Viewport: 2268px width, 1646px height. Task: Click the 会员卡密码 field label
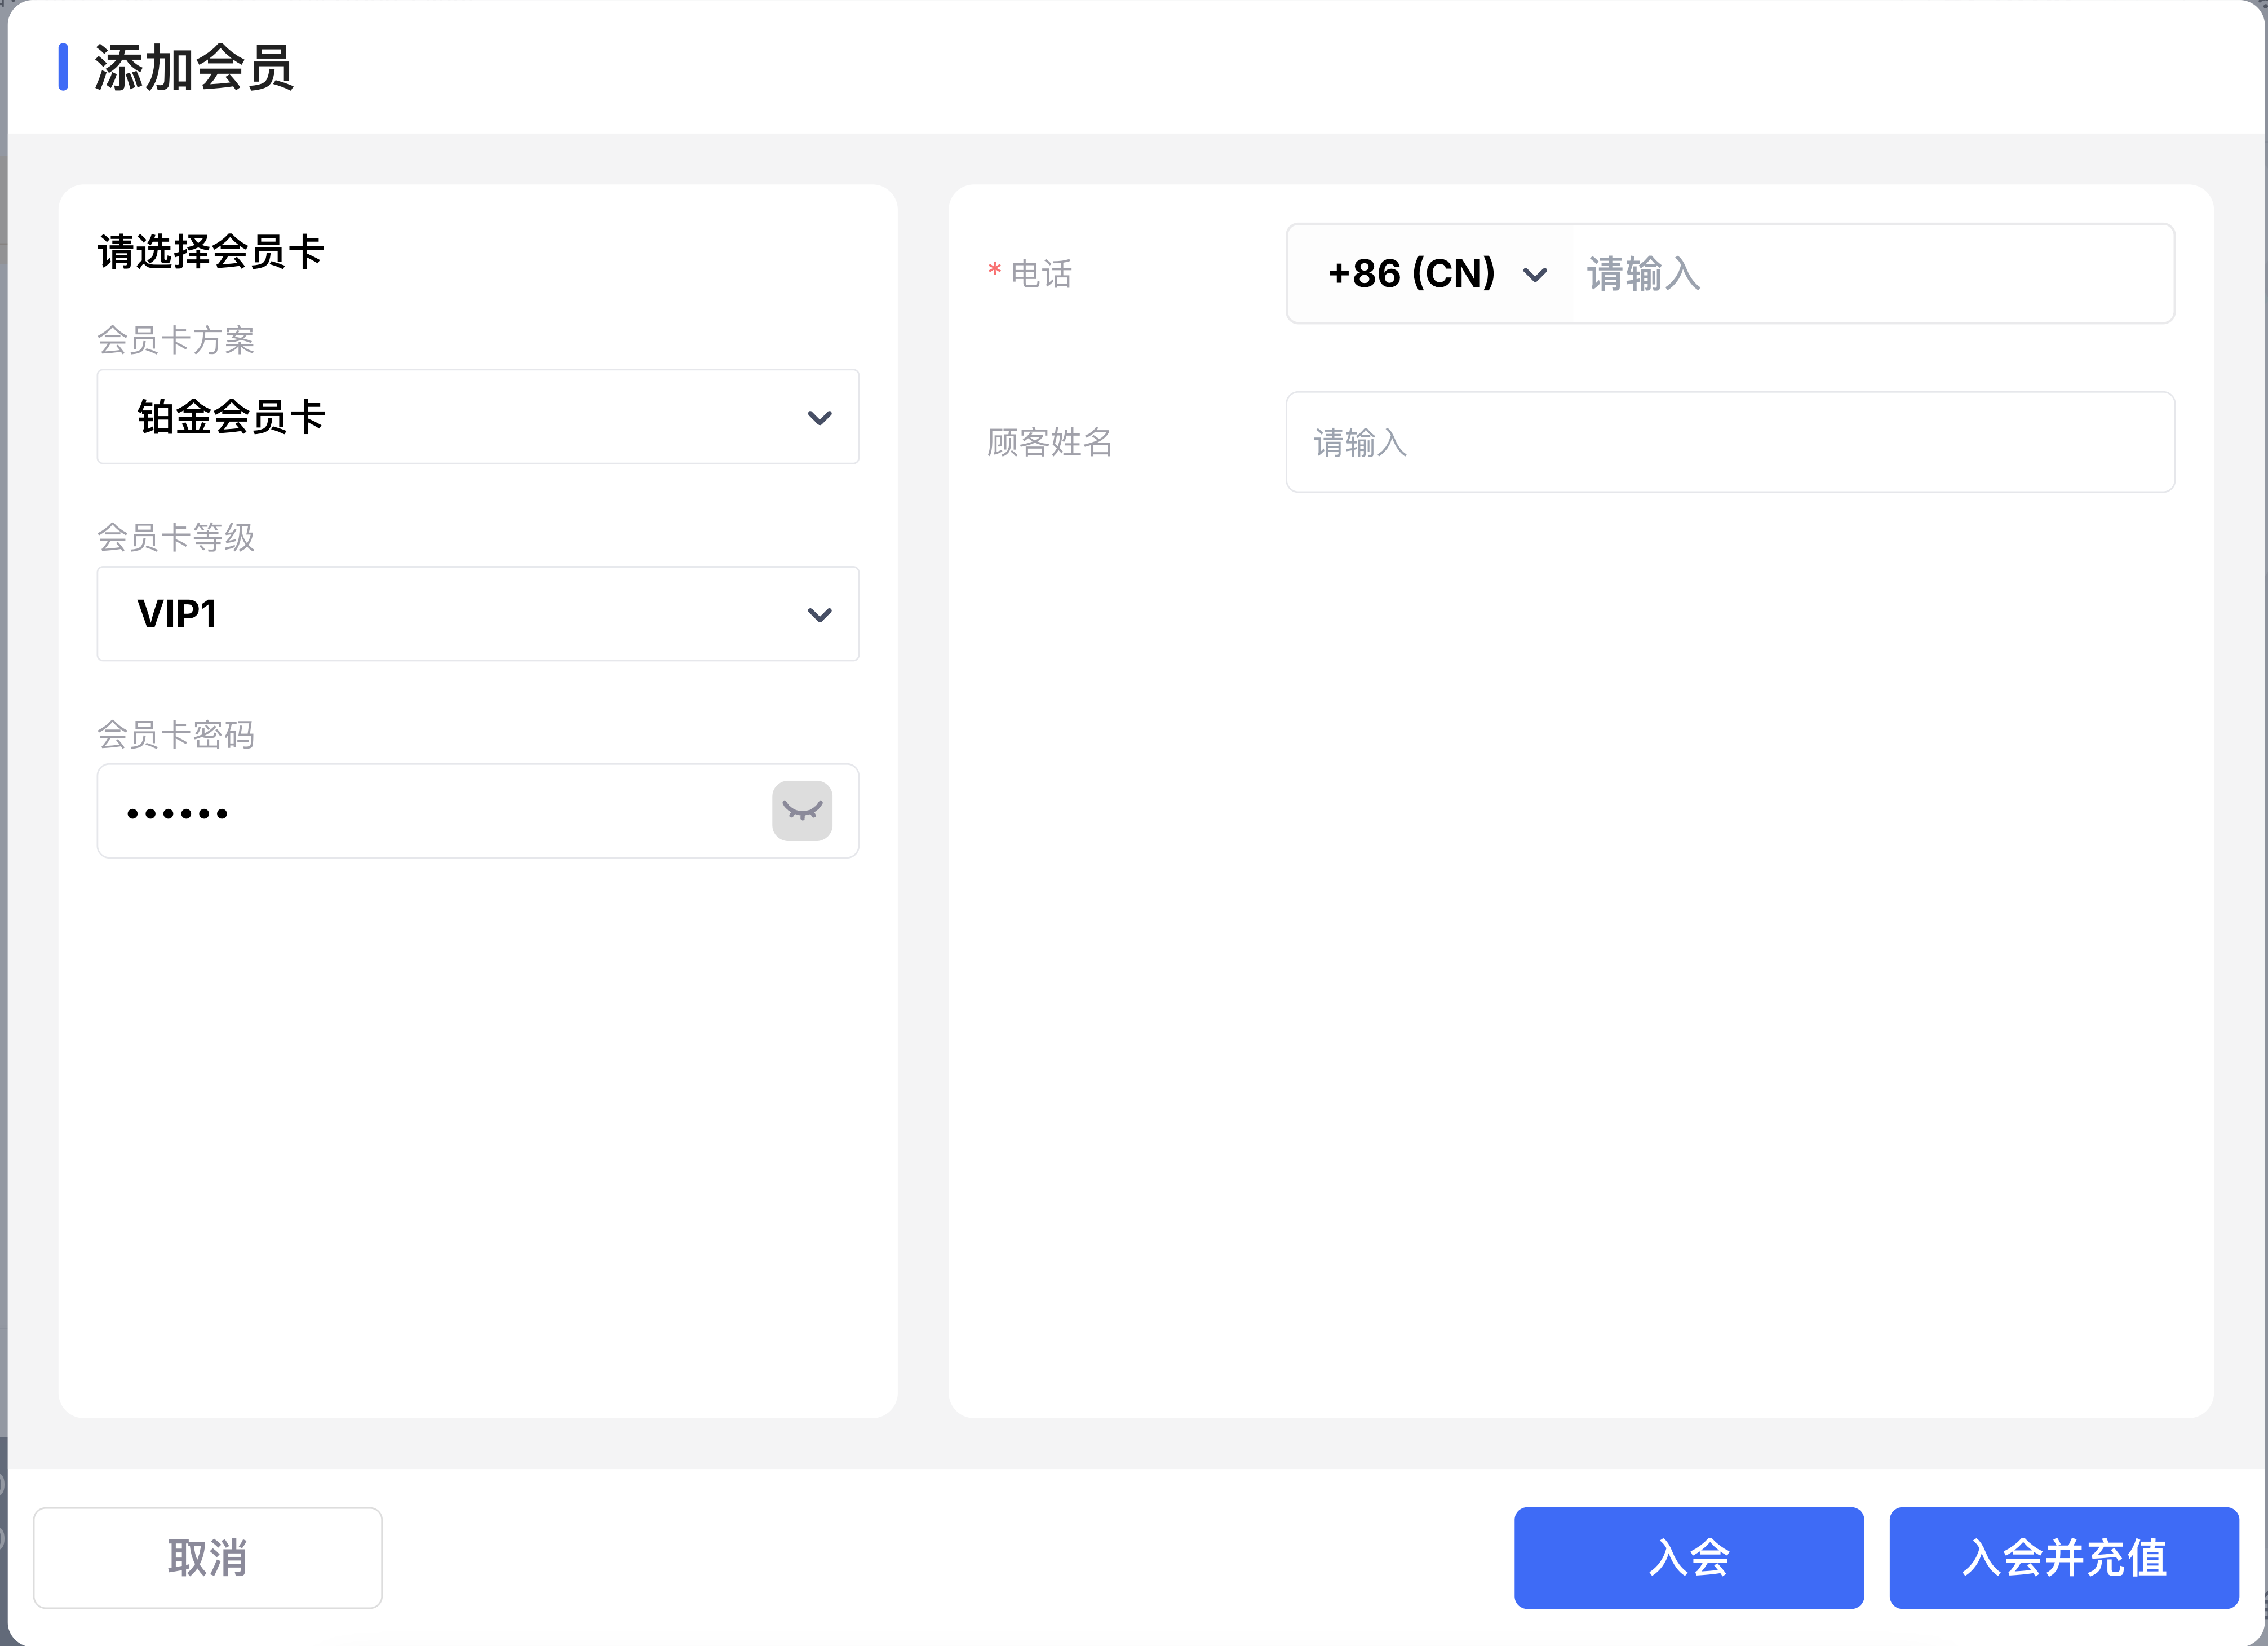[x=176, y=734]
